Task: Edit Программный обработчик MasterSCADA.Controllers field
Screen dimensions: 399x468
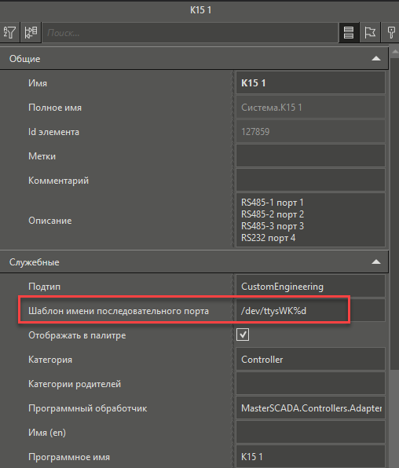Action: (x=310, y=408)
